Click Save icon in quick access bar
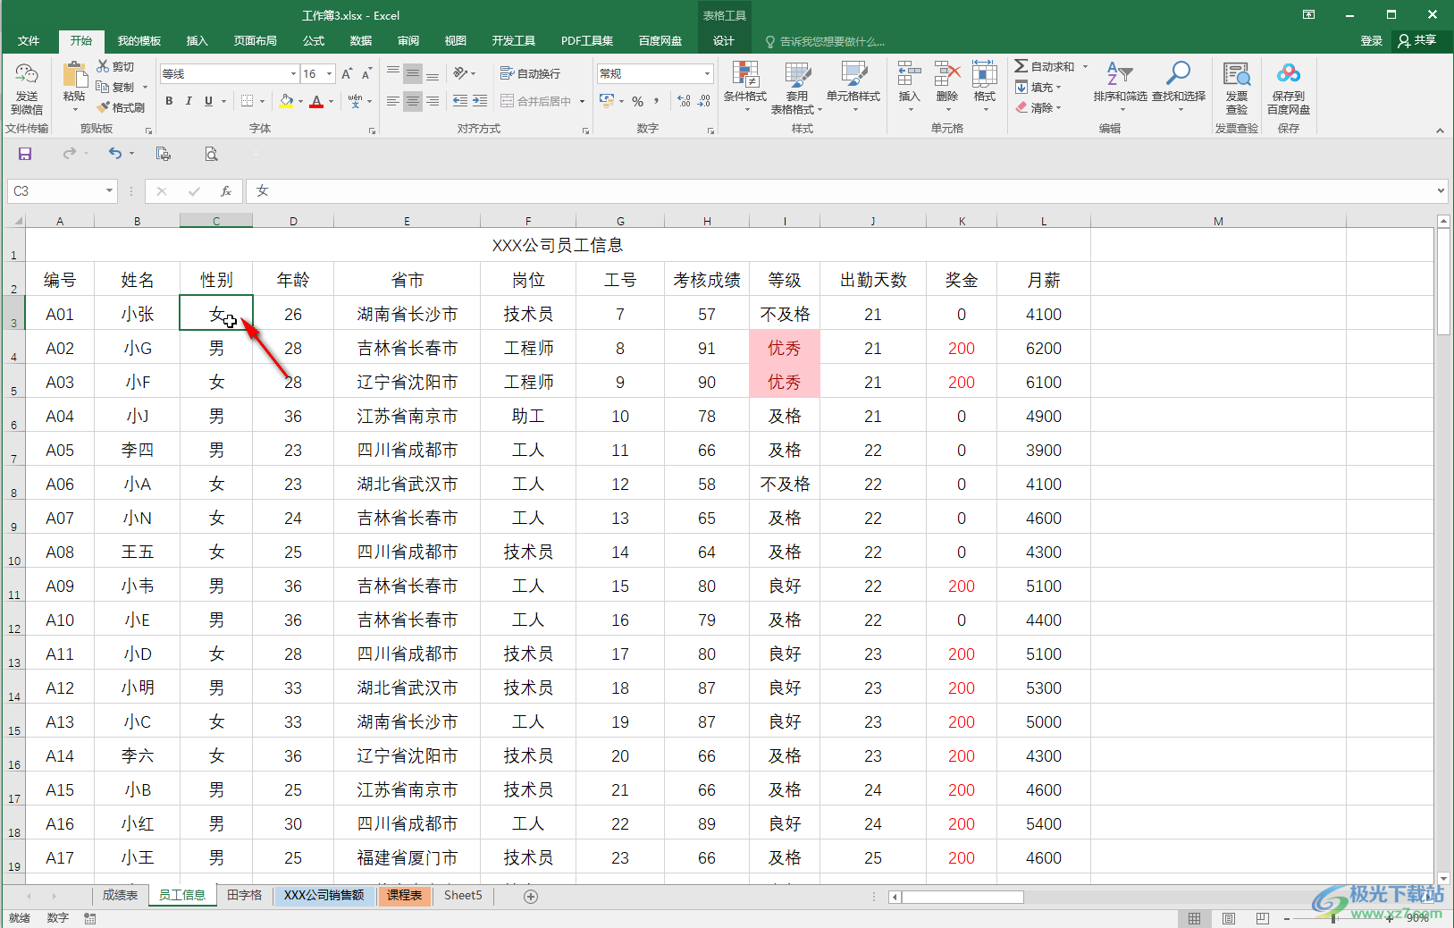Viewport: 1454px width, 928px height. (x=25, y=154)
